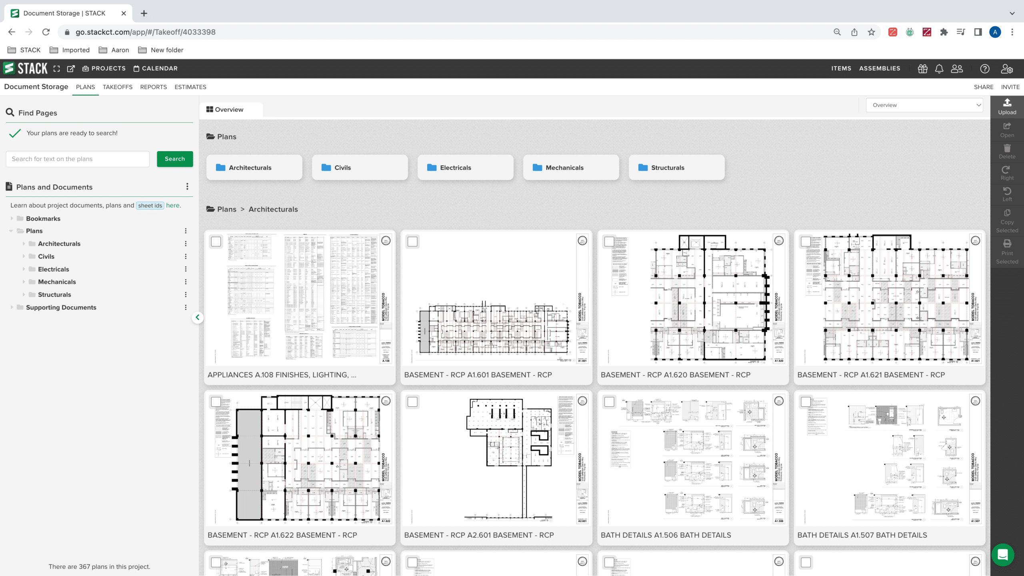Click the Right panel icon
The image size is (1024, 576).
(1007, 174)
